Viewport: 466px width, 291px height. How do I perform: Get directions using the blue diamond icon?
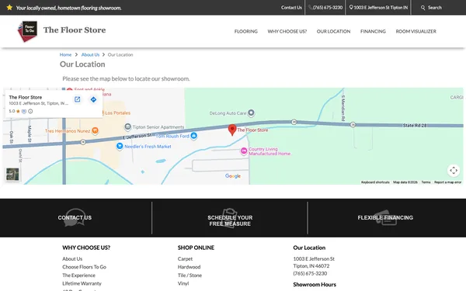[93, 99]
